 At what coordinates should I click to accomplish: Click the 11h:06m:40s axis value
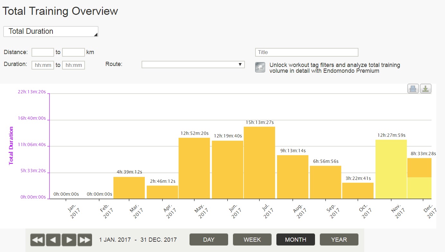pyautogui.click(x=32, y=145)
